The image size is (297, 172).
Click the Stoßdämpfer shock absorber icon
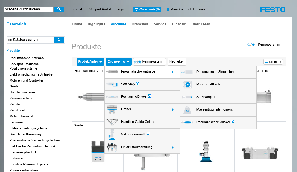point(187,97)
